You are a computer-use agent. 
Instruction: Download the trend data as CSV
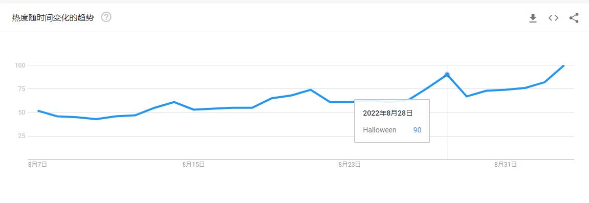coord(533,18)
